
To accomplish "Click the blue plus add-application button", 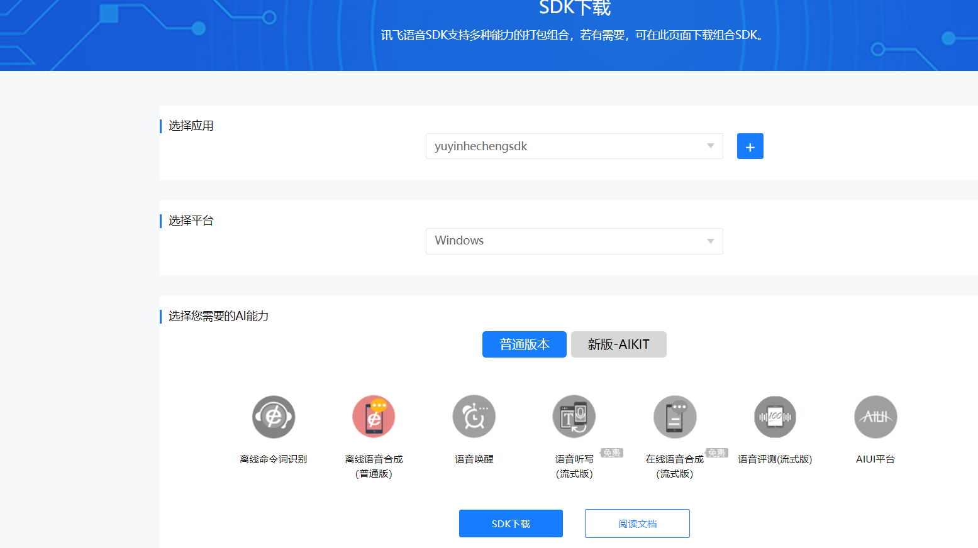I will pyautogui.click(x=750, y=146).
